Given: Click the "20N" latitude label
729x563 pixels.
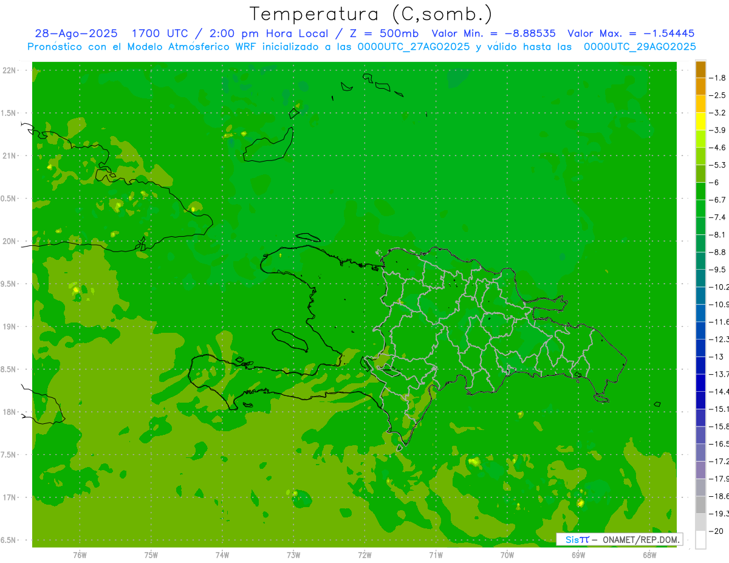Looking at the screenshot, I should click(10, 241).
